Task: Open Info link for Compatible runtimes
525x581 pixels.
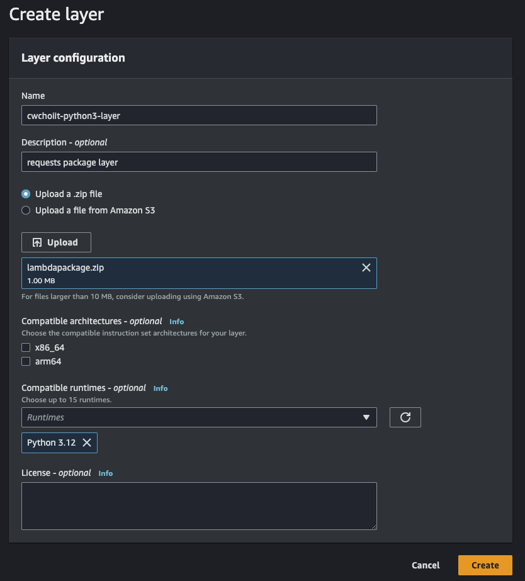Action: pos(161,388)
